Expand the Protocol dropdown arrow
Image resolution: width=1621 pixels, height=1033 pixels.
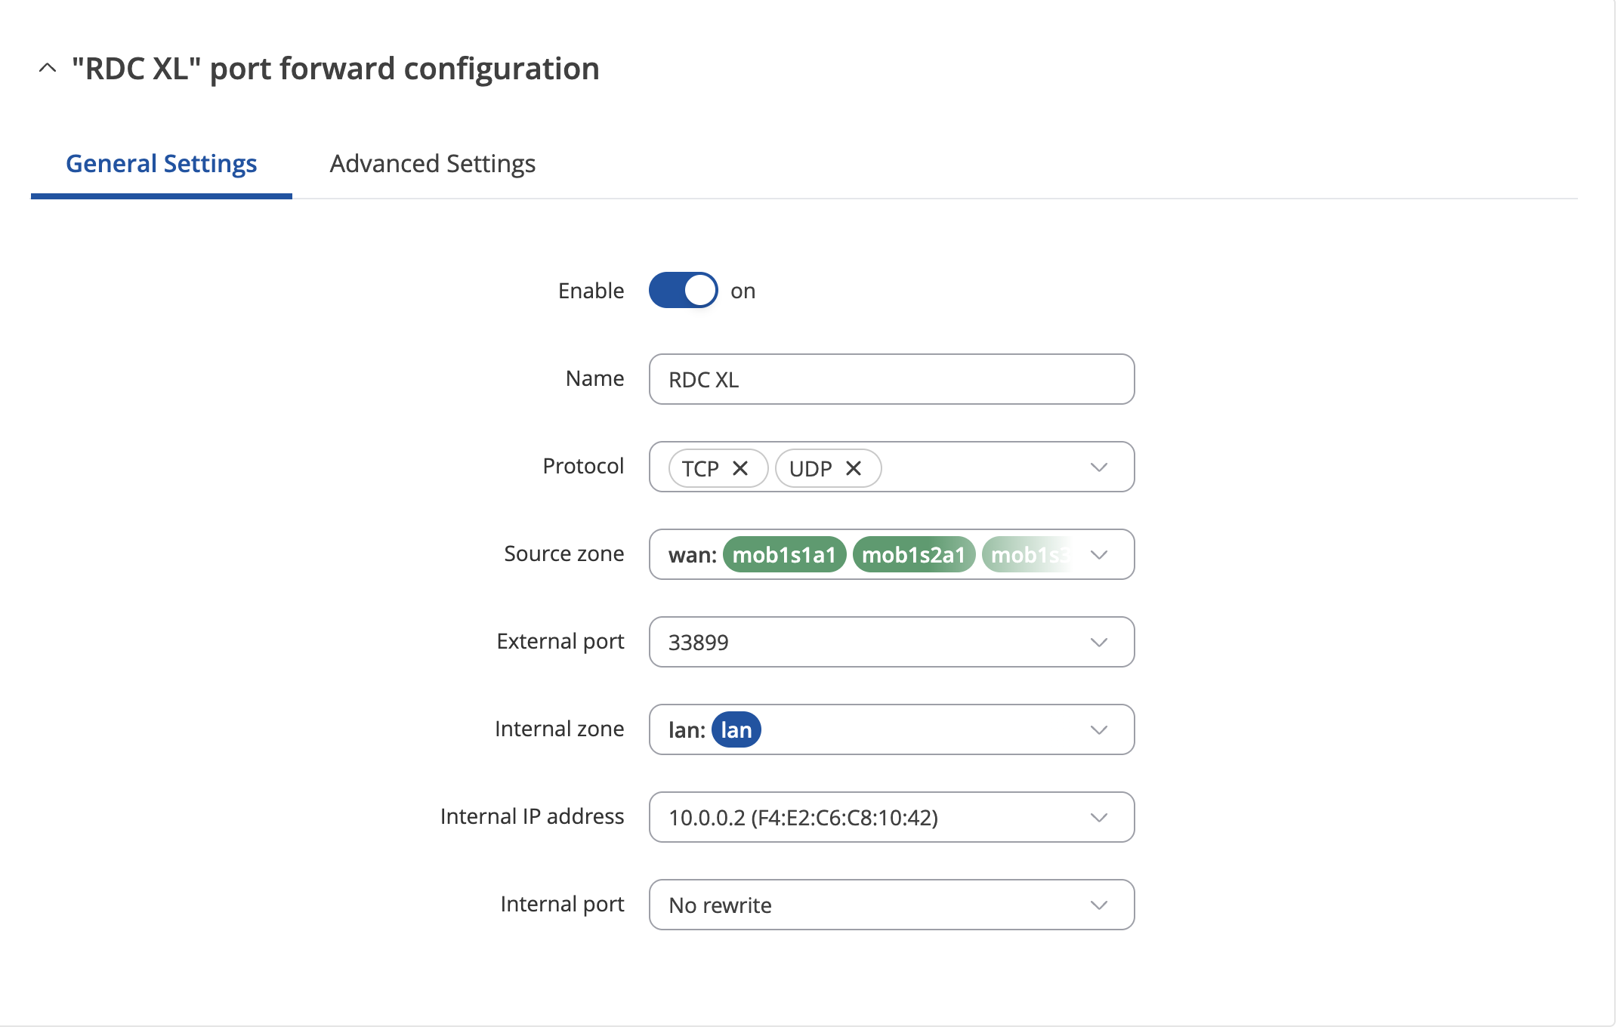pyautogui.click(x=1099, y=467)
